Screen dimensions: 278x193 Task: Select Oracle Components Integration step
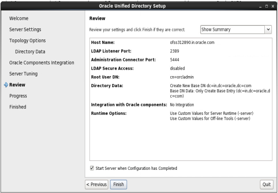coord(41,63)
